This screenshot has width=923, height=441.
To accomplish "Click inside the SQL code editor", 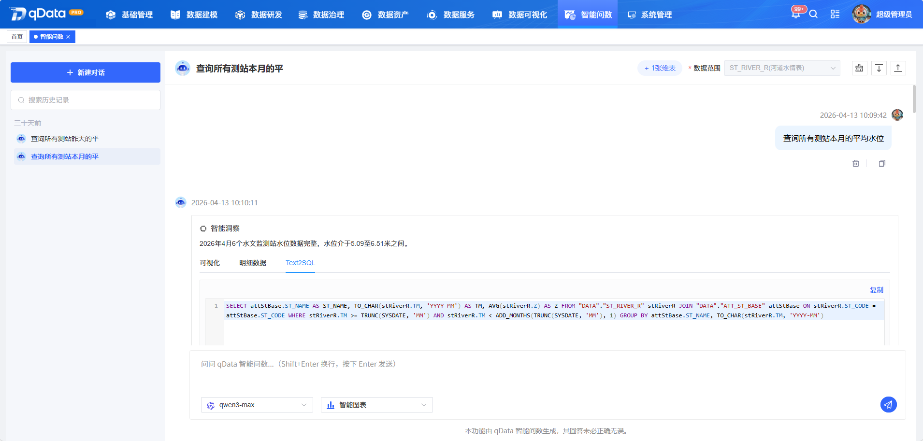I will click(x=554, y=322).
